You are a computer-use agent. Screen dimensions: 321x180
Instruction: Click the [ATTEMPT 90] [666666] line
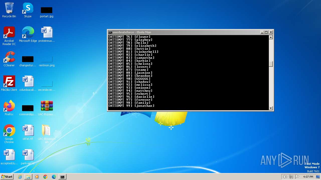(129, 79)
